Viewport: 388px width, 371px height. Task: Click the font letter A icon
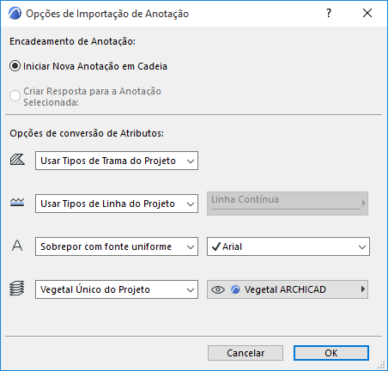[x=17, y=246]
